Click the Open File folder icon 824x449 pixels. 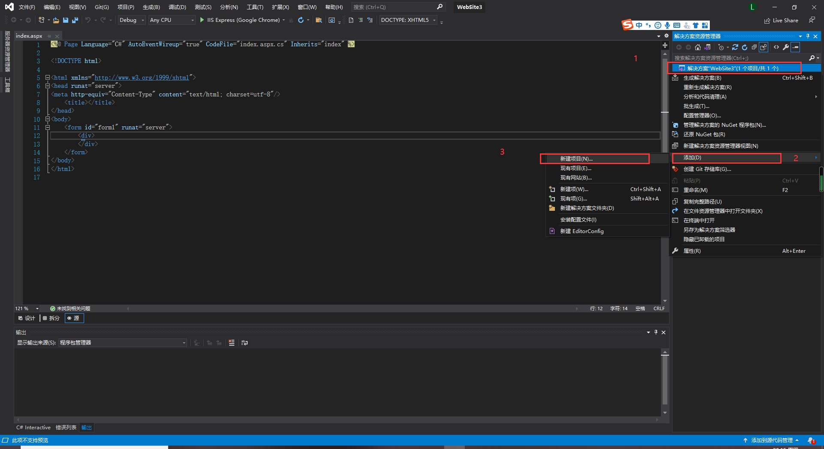point(56,20)
